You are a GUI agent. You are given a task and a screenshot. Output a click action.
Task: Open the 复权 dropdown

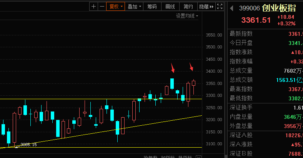pos(116,7)
